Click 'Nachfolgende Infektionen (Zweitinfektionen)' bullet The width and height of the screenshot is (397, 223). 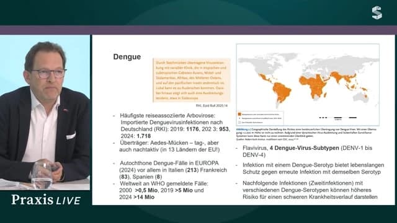pos(310,190)
